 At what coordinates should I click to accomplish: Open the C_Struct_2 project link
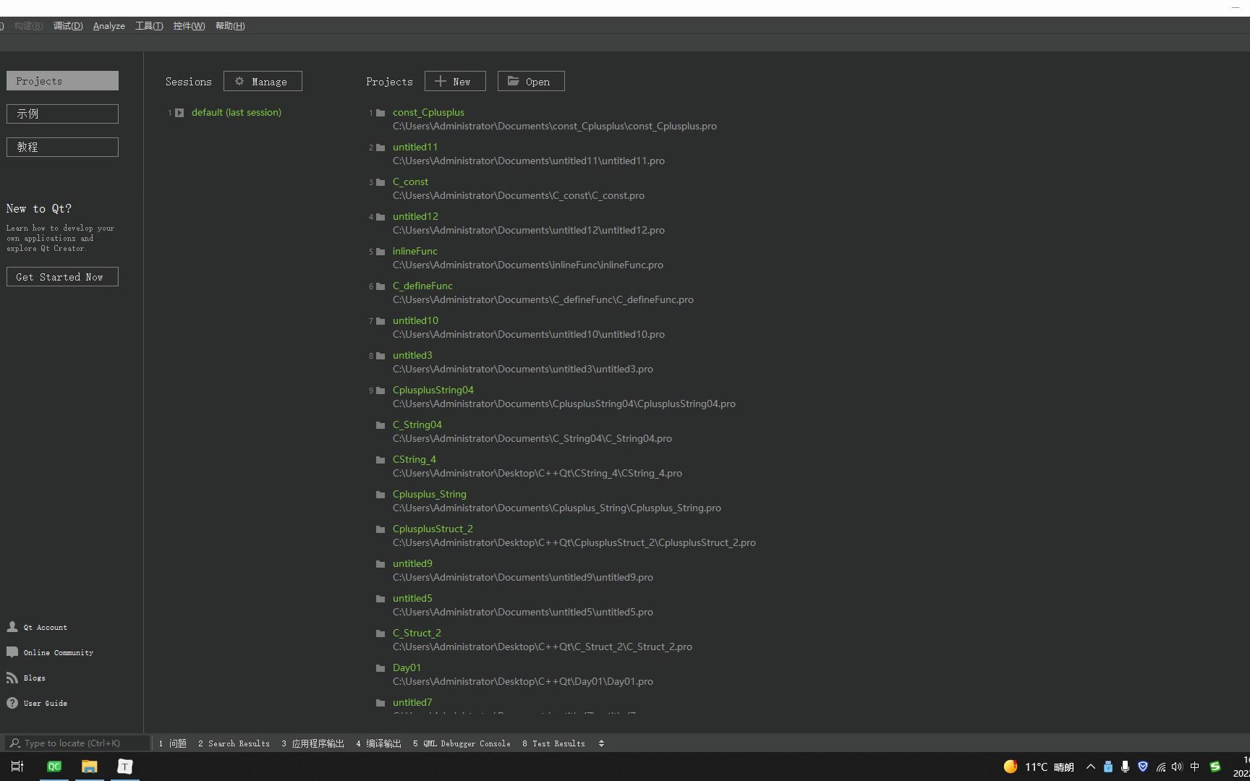pos(417,633)
